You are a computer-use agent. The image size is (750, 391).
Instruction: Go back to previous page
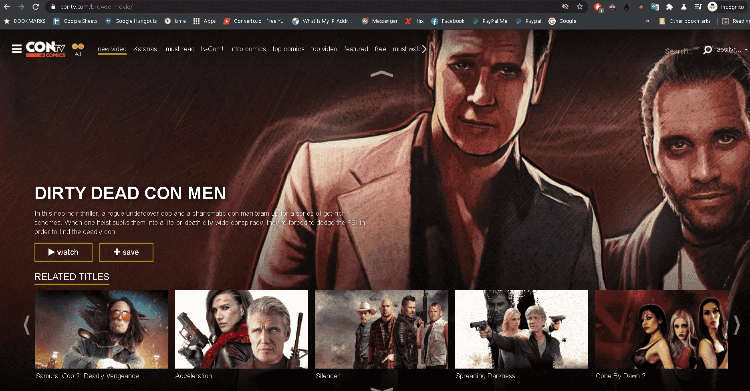[x=7, y=7]
